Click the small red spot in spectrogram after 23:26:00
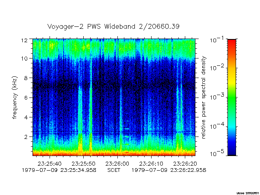Viewport: 260px width, 195px height. [127, 152]
